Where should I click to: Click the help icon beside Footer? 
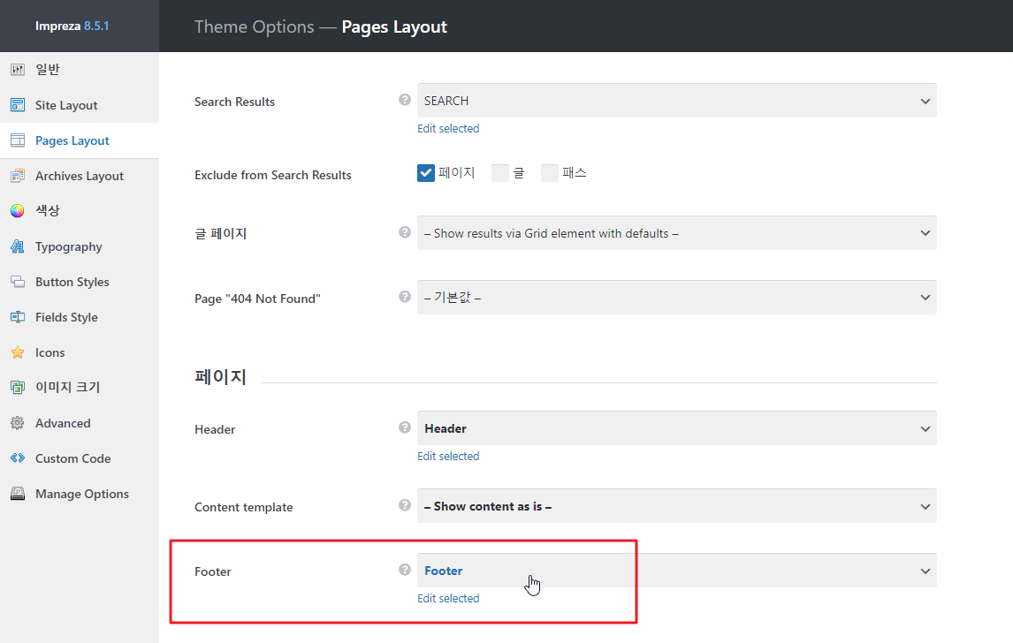[405, 570]
